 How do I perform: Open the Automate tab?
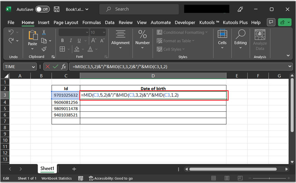tap(161, 22)
